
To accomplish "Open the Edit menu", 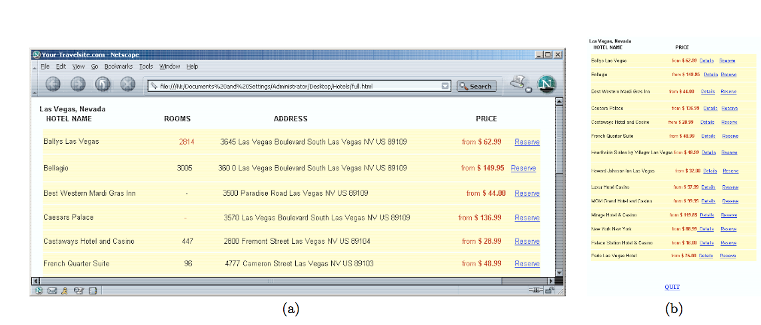I will point(61,67).
